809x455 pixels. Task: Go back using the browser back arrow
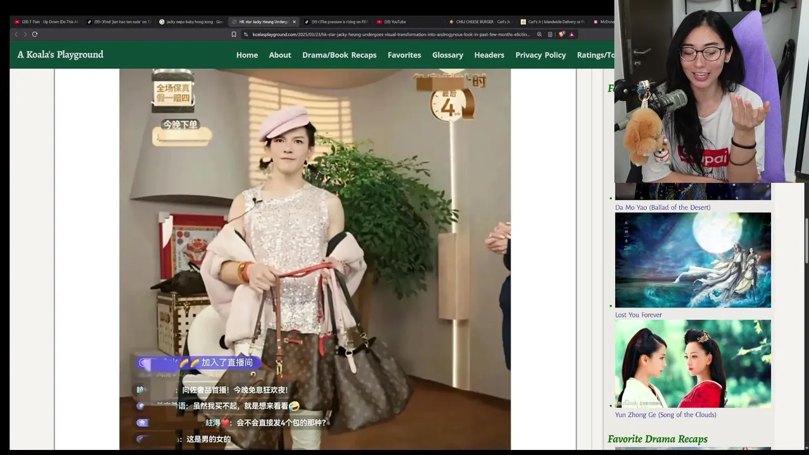pyautogui.click(x=16, y=34)
